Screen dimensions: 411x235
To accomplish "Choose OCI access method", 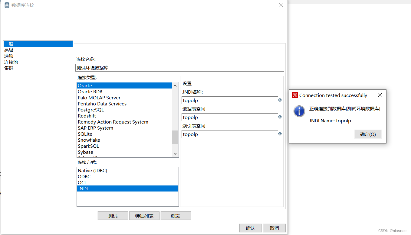I will click(x=128, y=182).
